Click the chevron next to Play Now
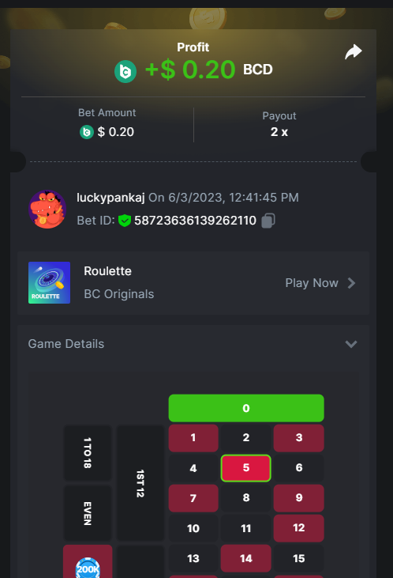 (x=351, y=283)
